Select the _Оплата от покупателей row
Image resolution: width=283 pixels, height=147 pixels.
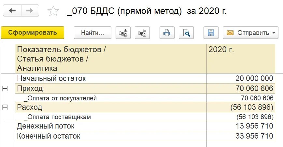(x=145, y=98)
